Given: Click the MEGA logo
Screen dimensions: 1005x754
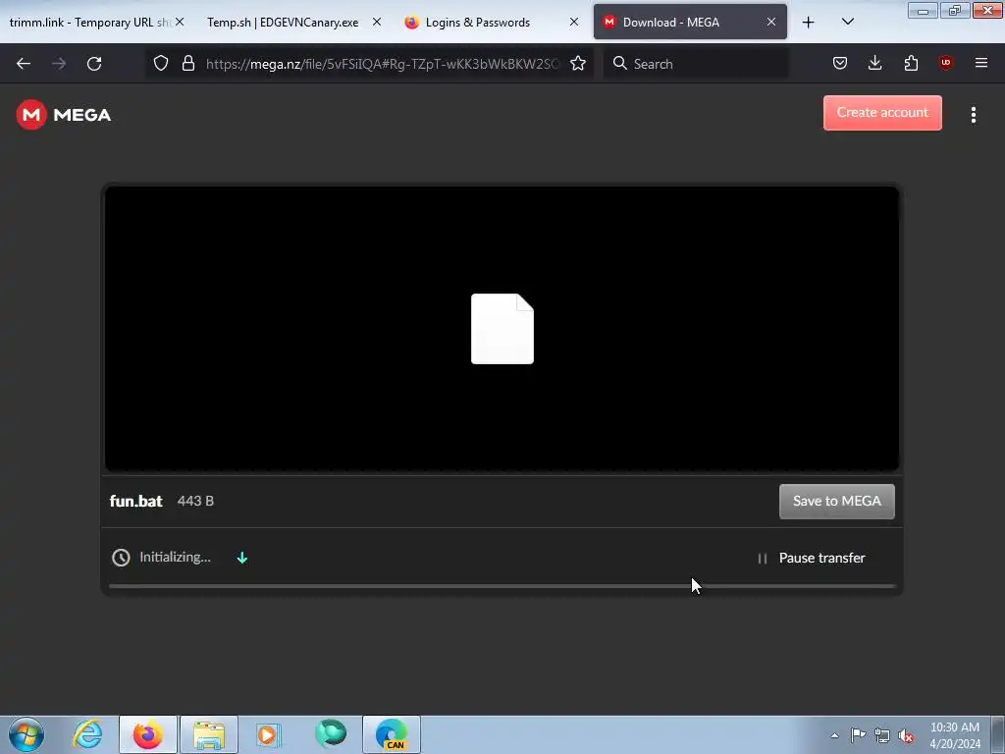Looking at the screenshot, I should [x=64, y=115].
